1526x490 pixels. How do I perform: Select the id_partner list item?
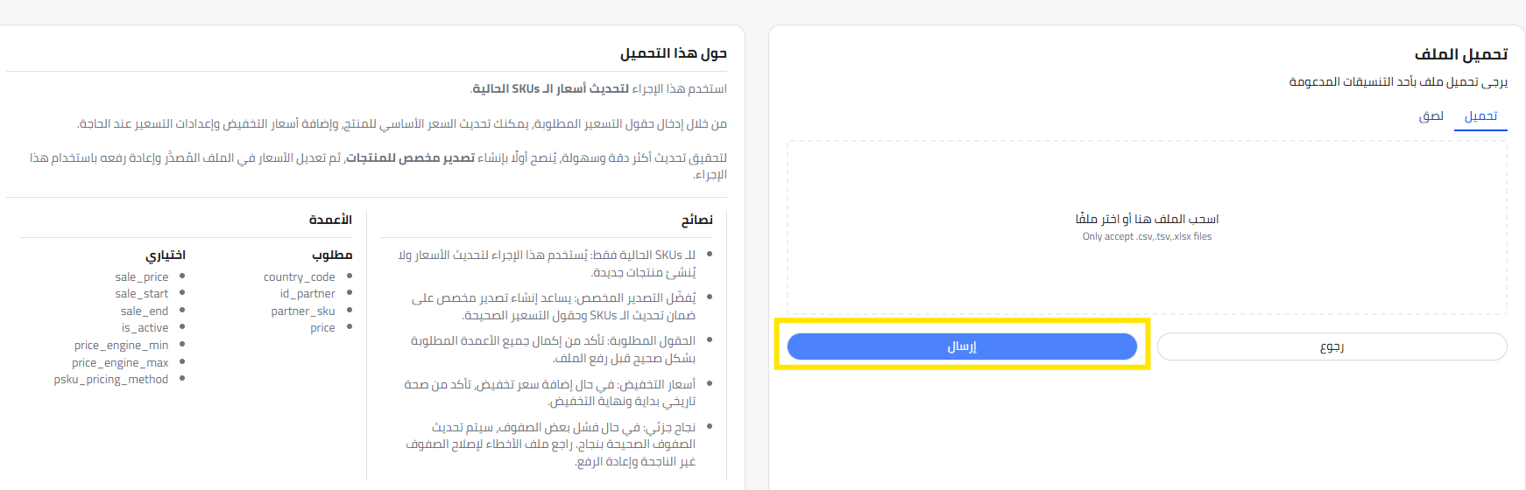(307, 294)
